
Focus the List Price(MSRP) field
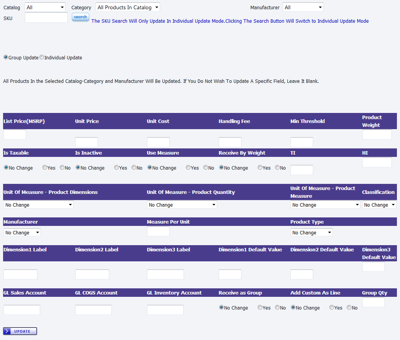[x=15, y=135]
